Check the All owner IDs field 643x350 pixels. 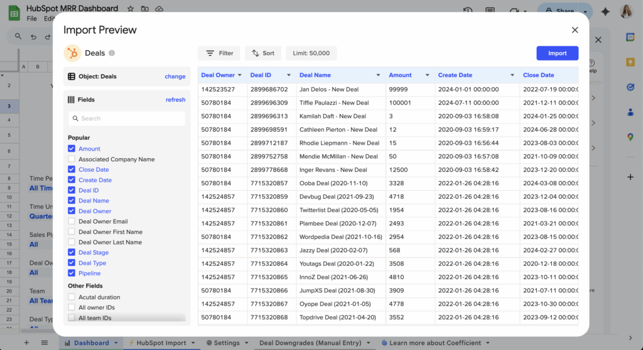[72, 307]
